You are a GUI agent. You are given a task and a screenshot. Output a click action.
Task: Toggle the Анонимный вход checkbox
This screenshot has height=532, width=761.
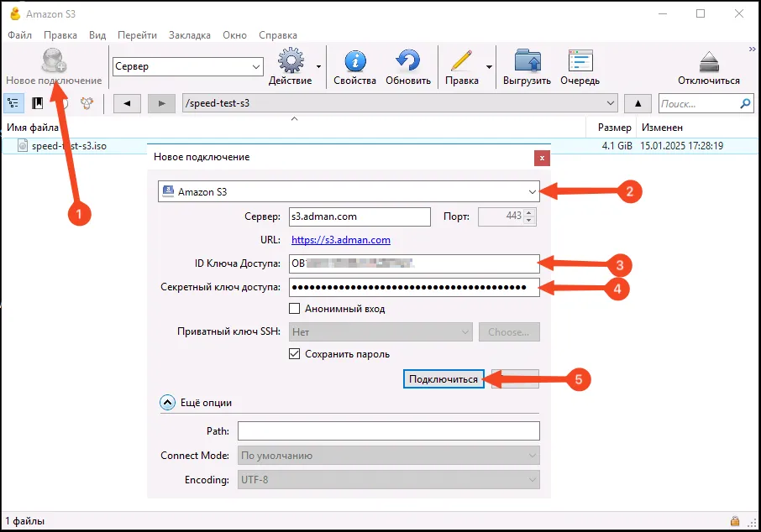tap(294, 309)
